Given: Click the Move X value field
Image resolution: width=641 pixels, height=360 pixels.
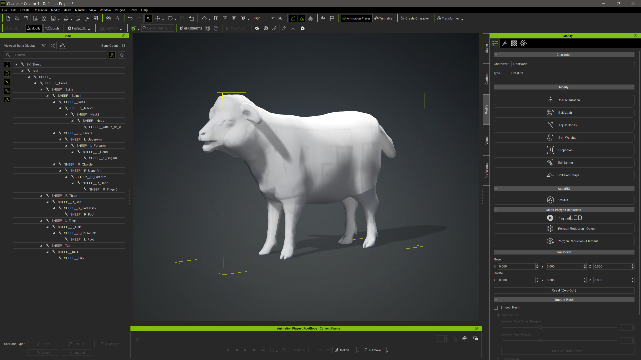Looking at the screenshot, I should pyautogui.click(x=517, y=266).
